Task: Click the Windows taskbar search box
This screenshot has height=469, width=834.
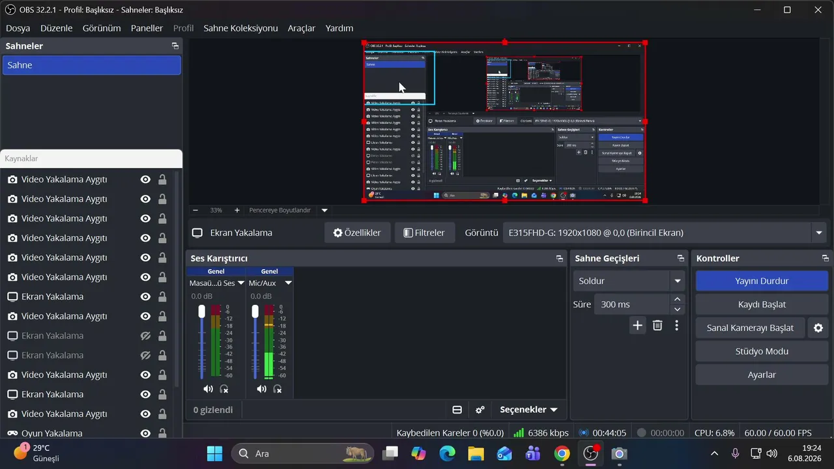Action: [x=303, y=453]
